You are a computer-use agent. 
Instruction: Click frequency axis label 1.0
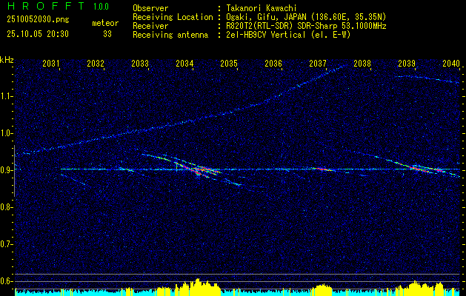6,133
